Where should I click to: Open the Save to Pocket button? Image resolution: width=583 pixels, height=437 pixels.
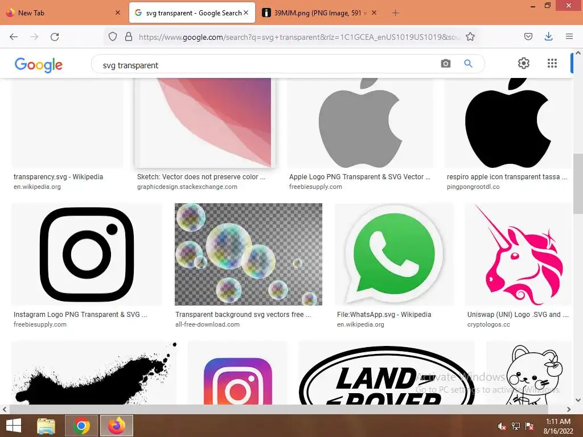coord(528,36)
